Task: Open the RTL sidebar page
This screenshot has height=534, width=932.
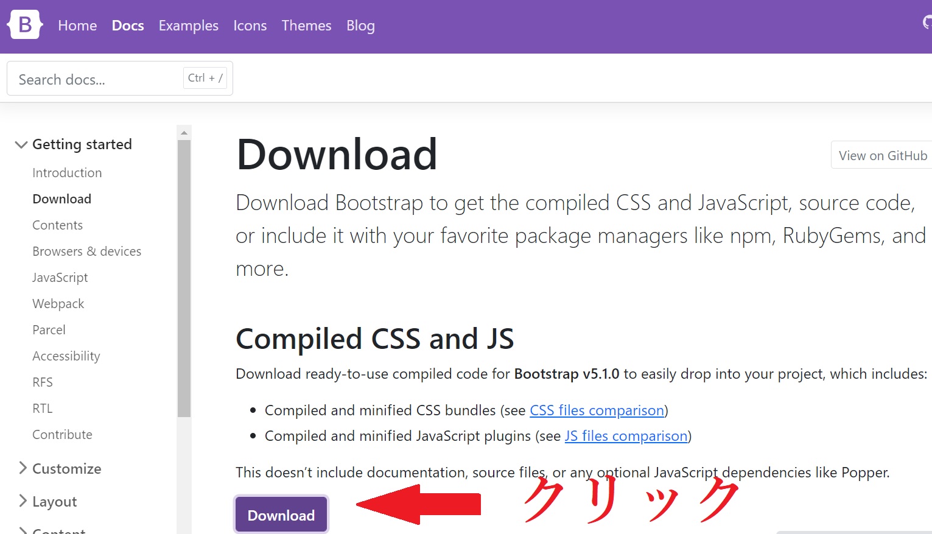Action: (x=43, y=409)
